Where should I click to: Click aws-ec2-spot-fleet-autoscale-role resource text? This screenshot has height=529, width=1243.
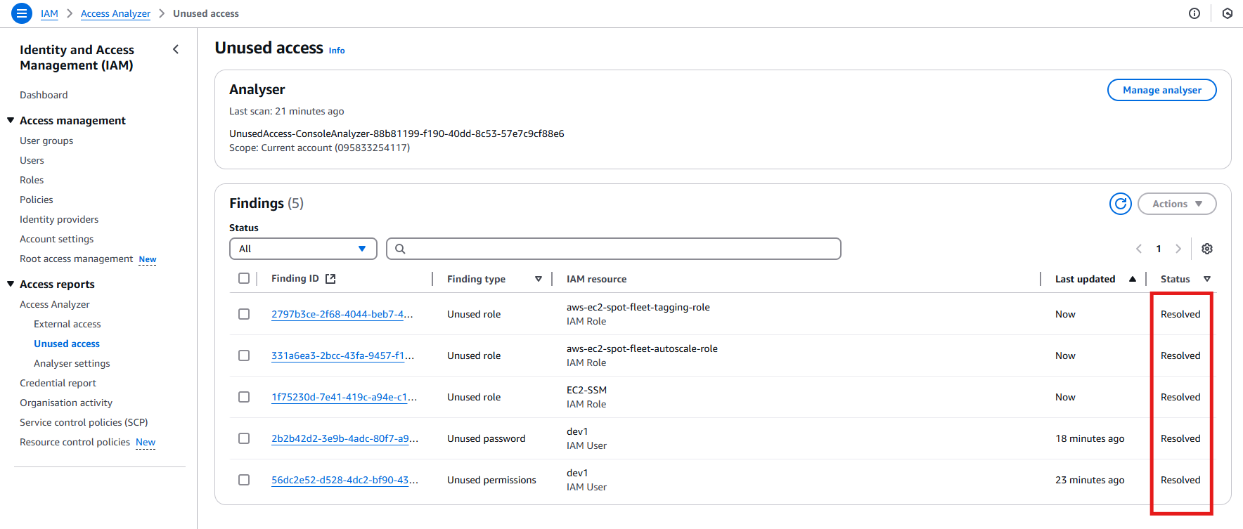(x=642, y=348)
